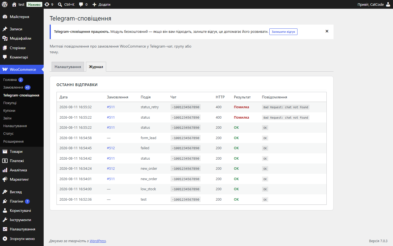Open Замовлення orders submenu item
393x246 pixels.
(x=13, y=87)
